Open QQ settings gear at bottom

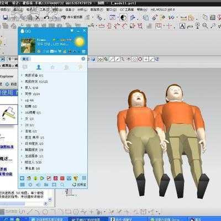click(30, 185)
